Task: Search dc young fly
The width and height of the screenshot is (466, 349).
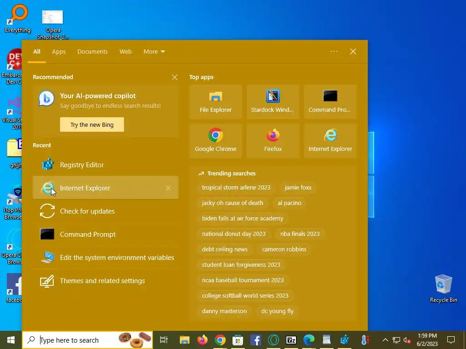Action: click(277, 311)
